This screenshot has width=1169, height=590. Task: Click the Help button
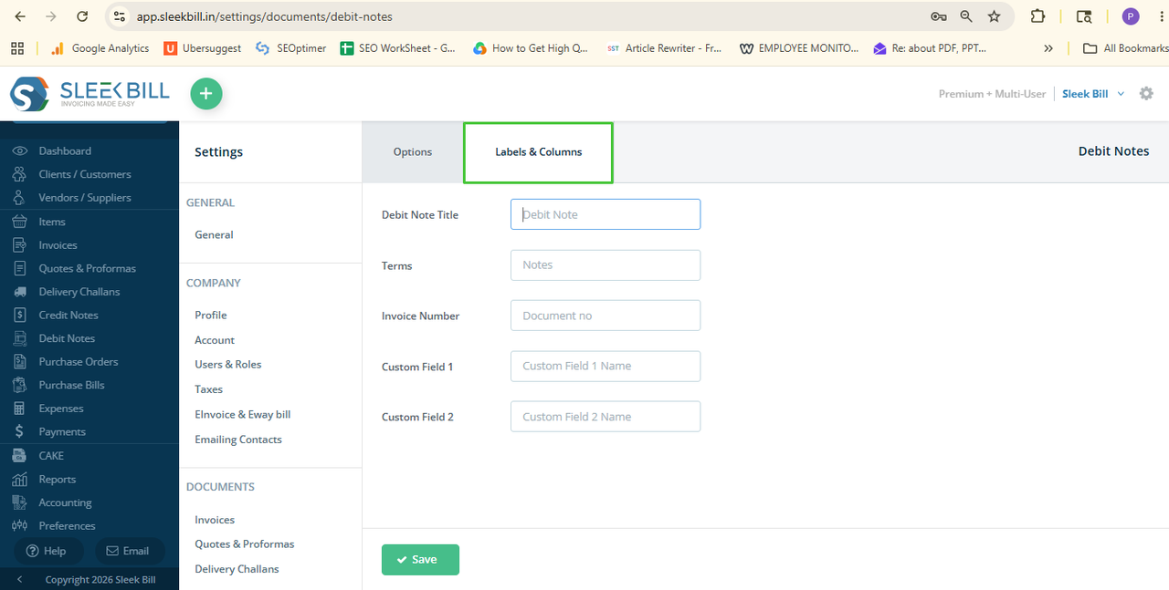(47, 551)
